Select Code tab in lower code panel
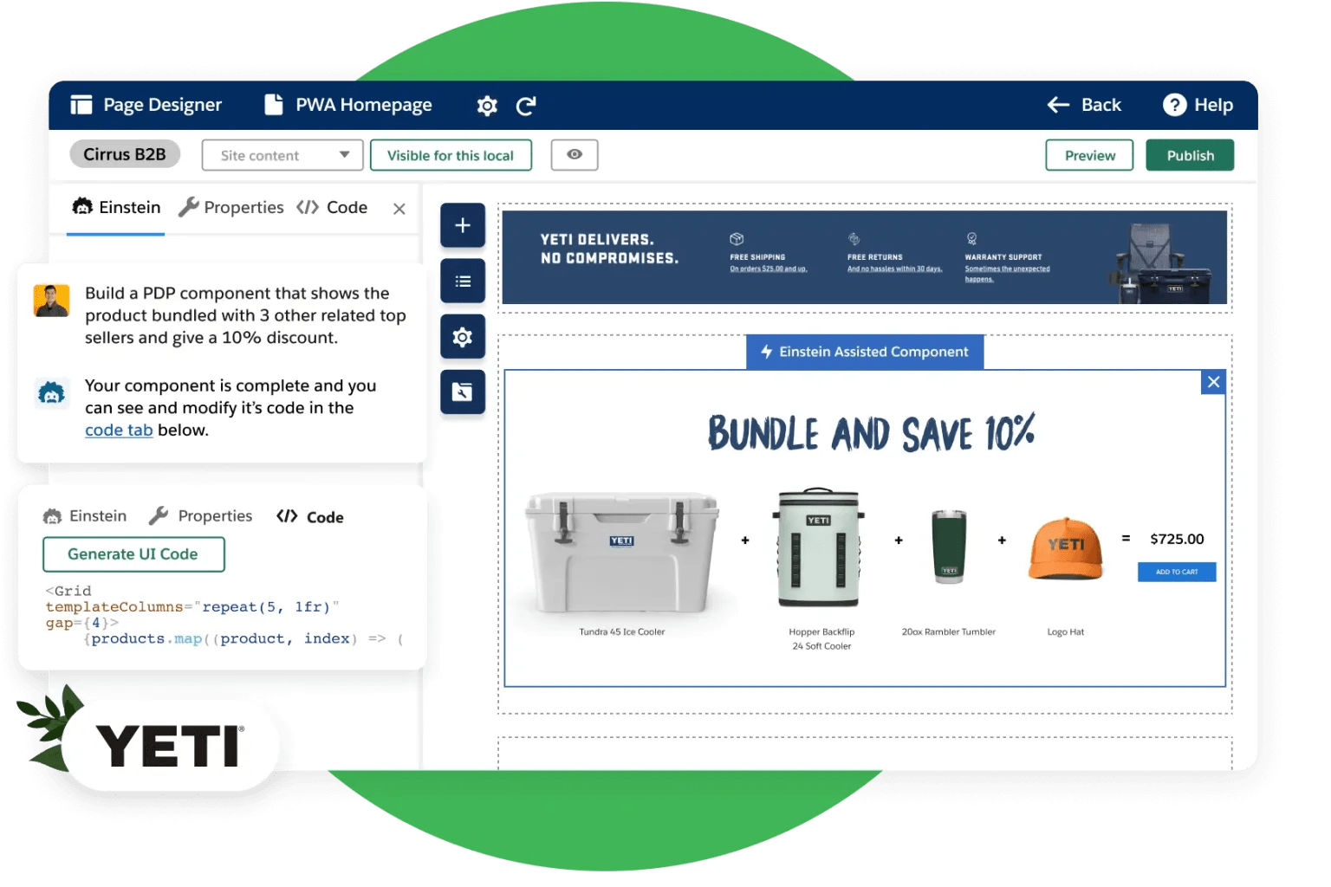The height and width of the screenshot is (887, 1331). (310, 517)
